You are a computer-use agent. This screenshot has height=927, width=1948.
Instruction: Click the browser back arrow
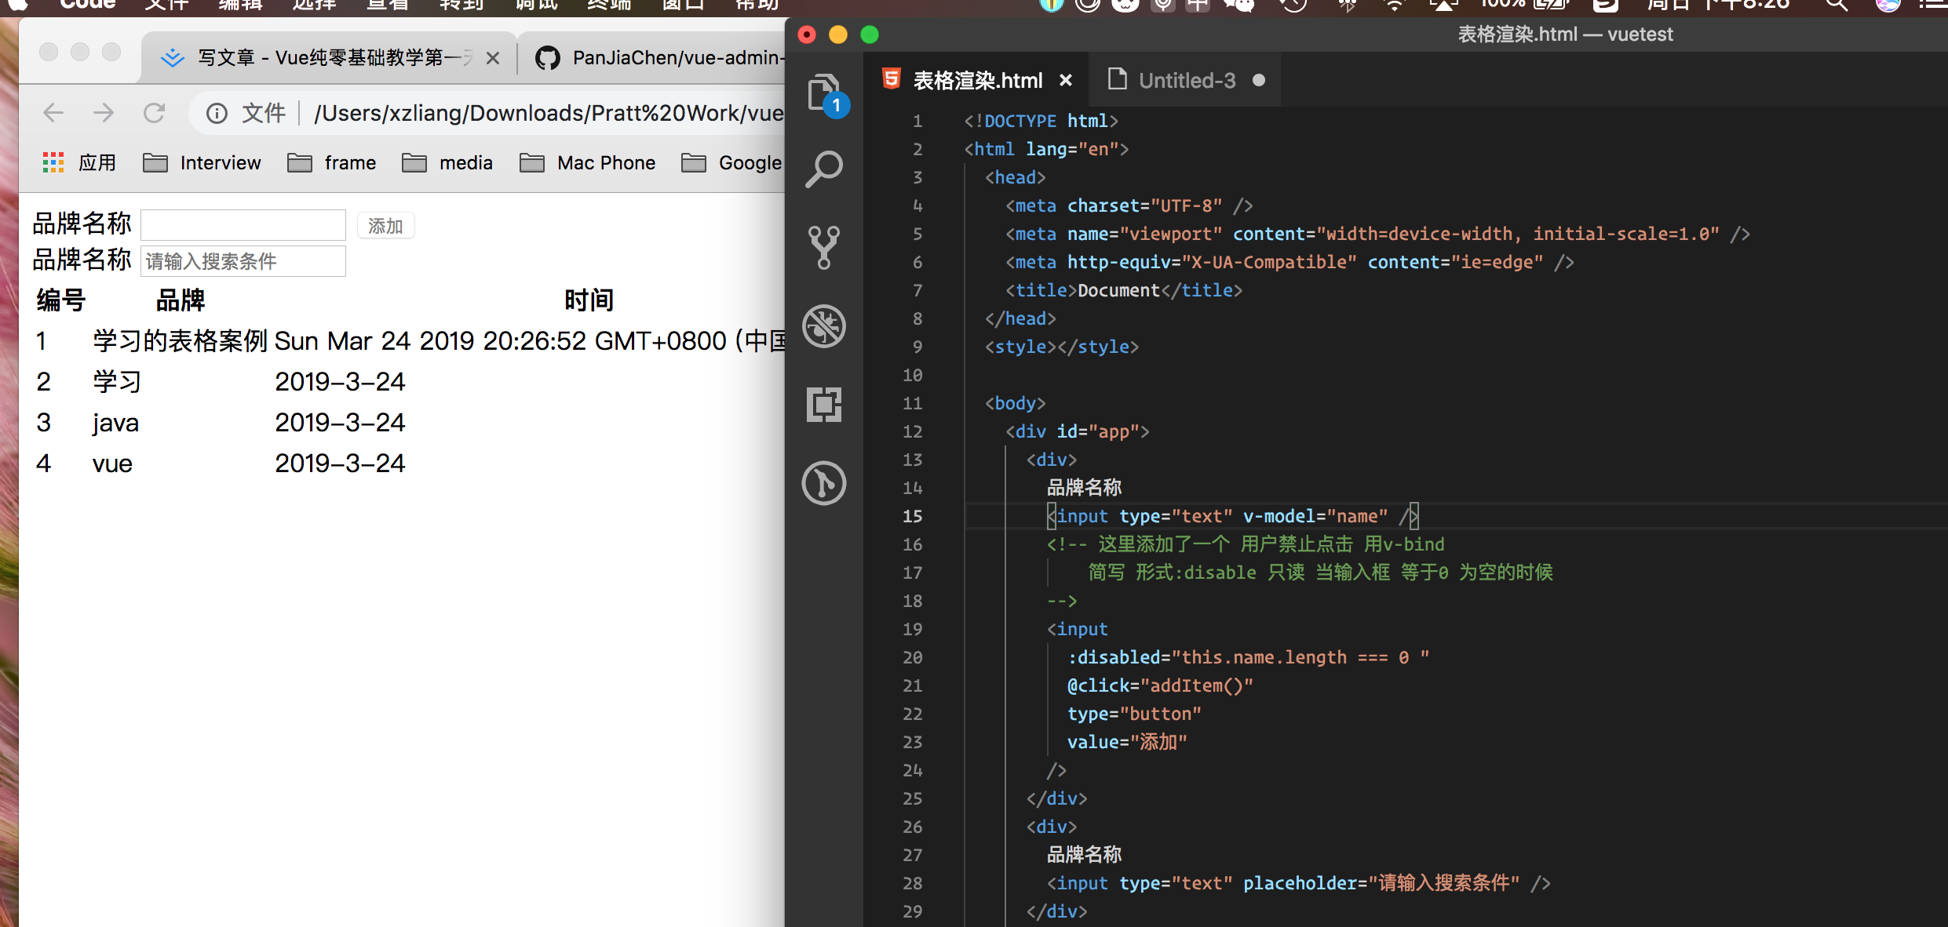pos(53,113)
